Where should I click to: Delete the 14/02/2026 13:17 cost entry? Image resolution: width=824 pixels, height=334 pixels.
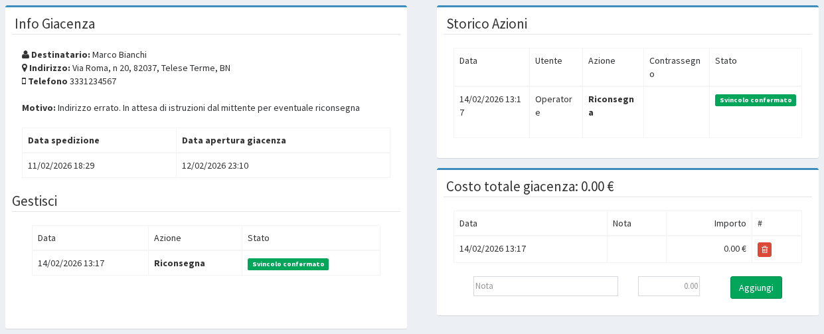pos(764,250)
